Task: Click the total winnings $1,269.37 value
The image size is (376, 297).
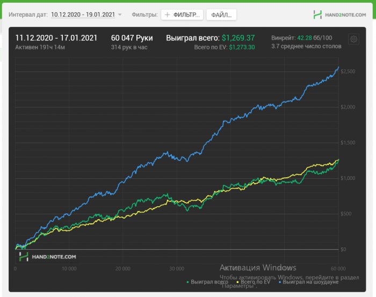Action: 238,38
